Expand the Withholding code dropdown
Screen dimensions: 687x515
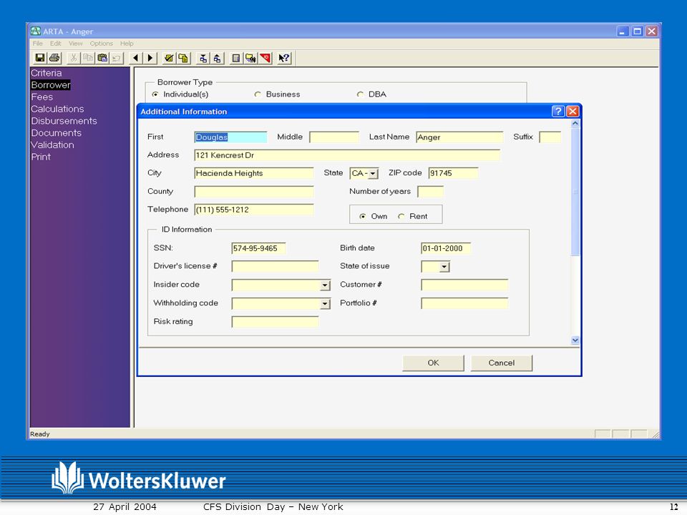(325, 304)
